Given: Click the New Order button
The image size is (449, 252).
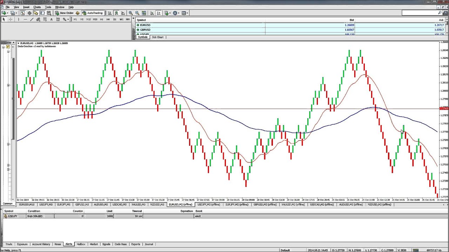Looking at the screenshot, I should (65, 13).
